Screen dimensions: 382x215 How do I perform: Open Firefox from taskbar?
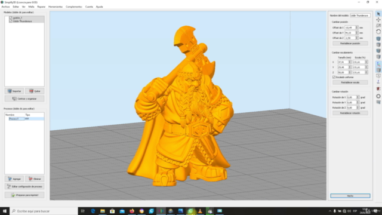pos(132,211)
